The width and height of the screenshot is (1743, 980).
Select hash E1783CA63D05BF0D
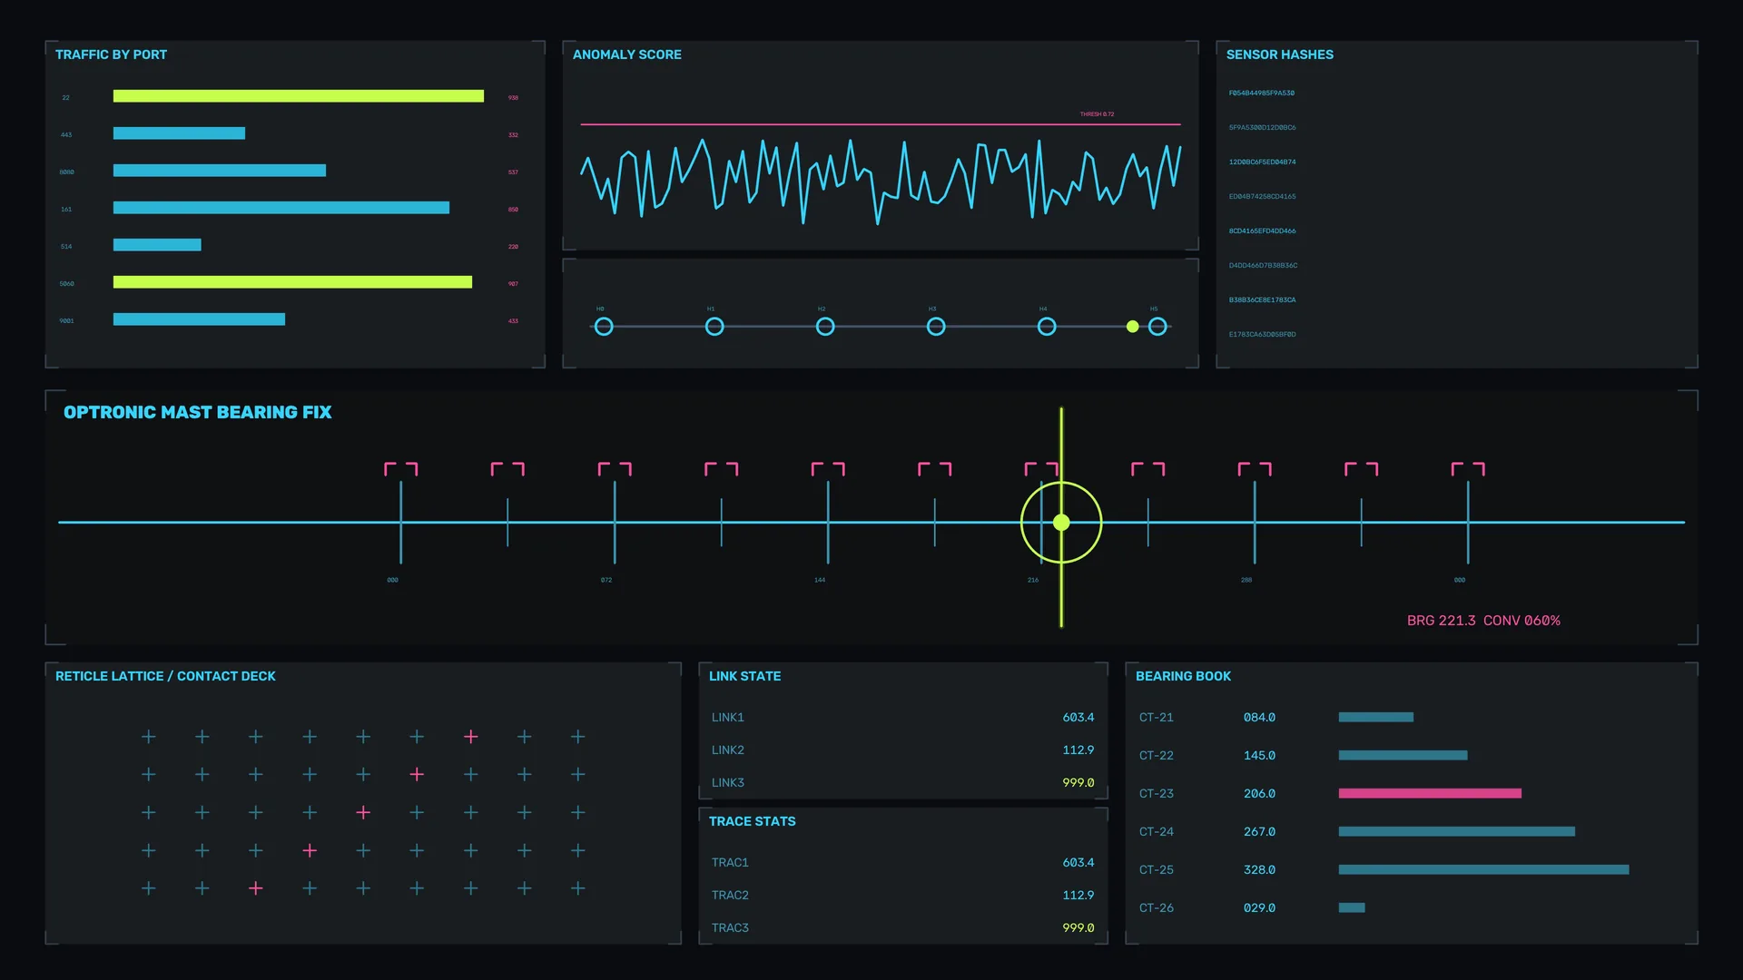(x=1262, y=334)
